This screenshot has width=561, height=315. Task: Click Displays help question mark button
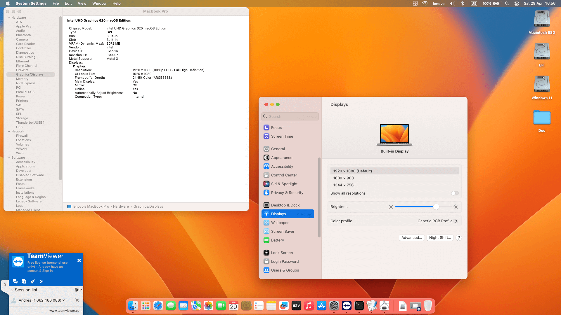pyautogui.click(x=459, y=238)
